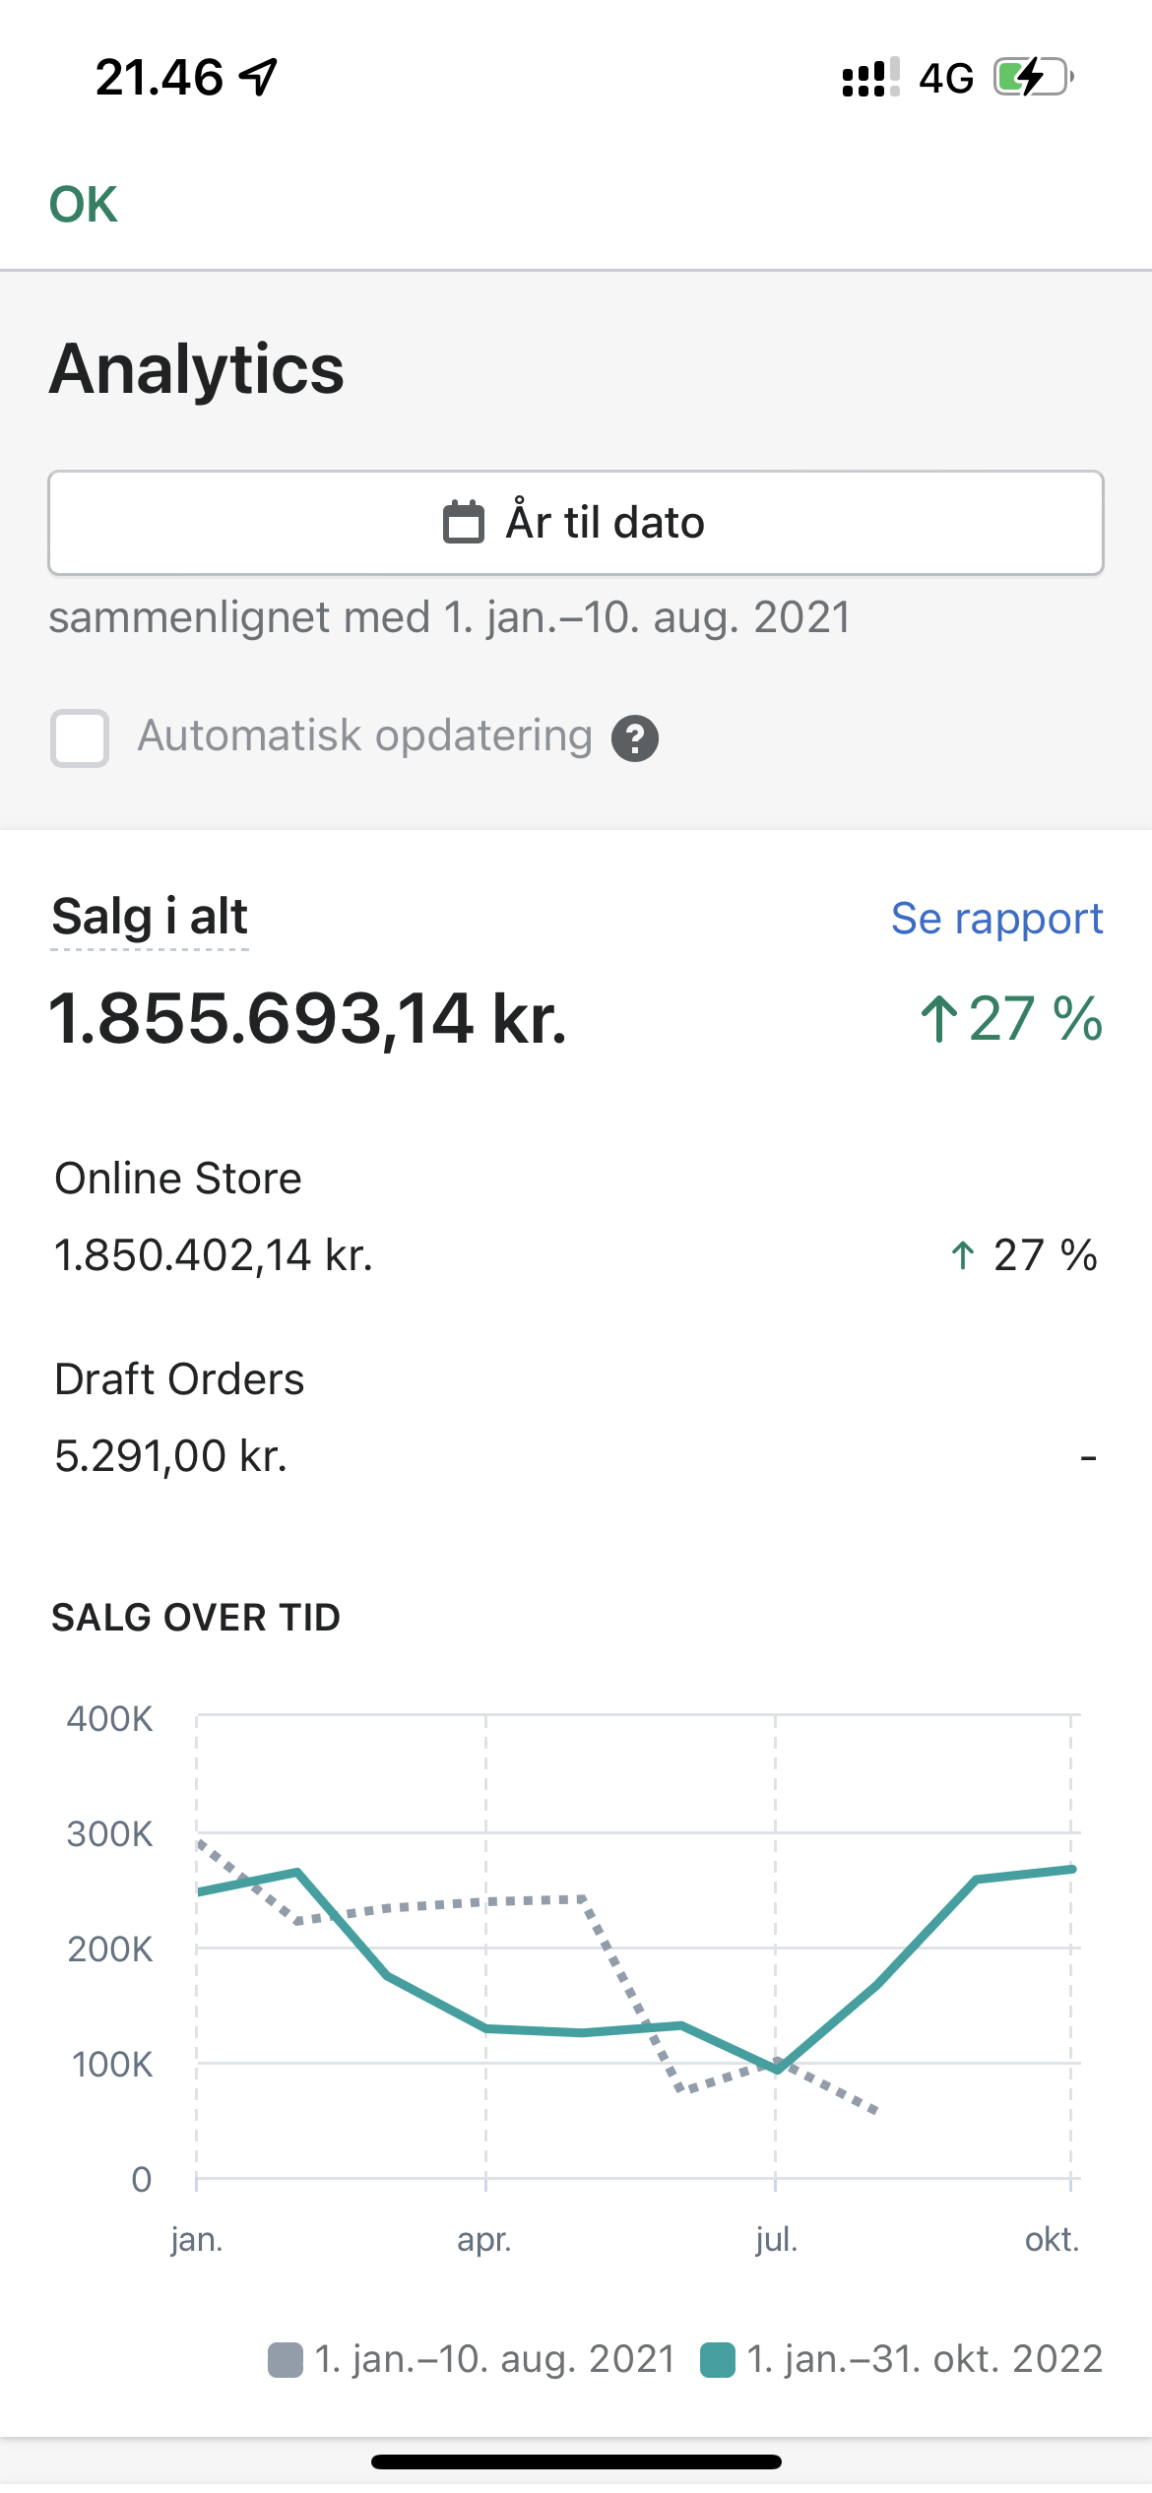Tap the cellular signal bars icon
Viewport: 1152px width, 2493px height.
870,77
